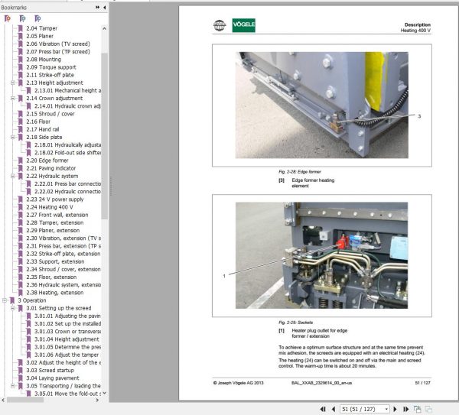Select bookmark 2.14.01 Hydraulic crown
The image size is (459, 415).
(67, 106)
